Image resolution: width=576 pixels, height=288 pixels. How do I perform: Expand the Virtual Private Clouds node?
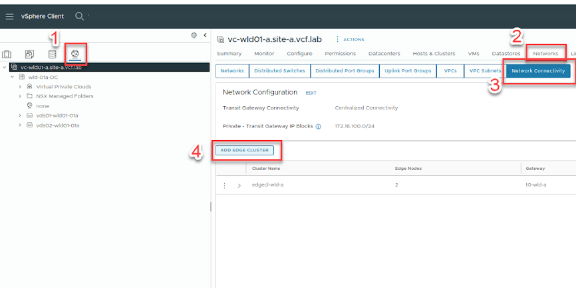(x=20, y=87)
